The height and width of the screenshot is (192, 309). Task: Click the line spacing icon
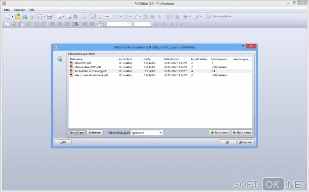pos(101,24)
